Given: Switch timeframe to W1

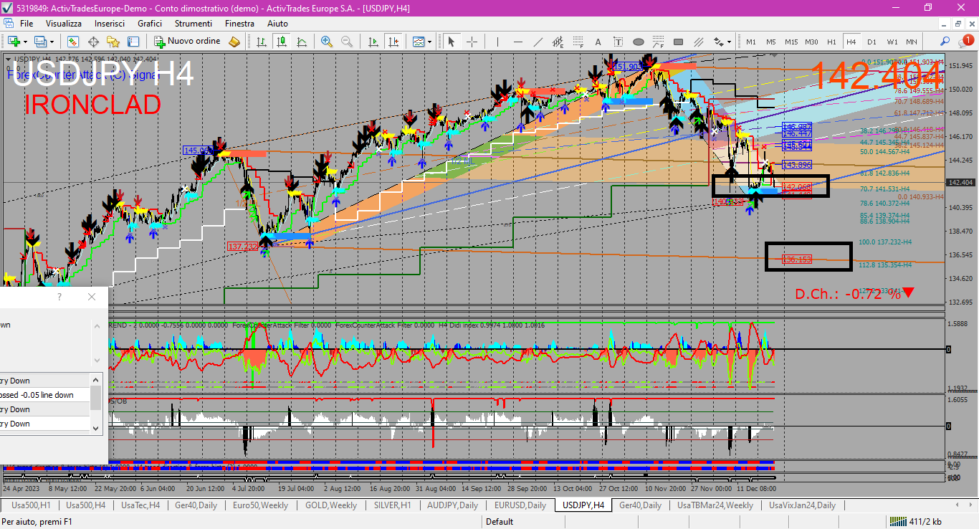Looking at the screenshot, I should coord(892,42).
